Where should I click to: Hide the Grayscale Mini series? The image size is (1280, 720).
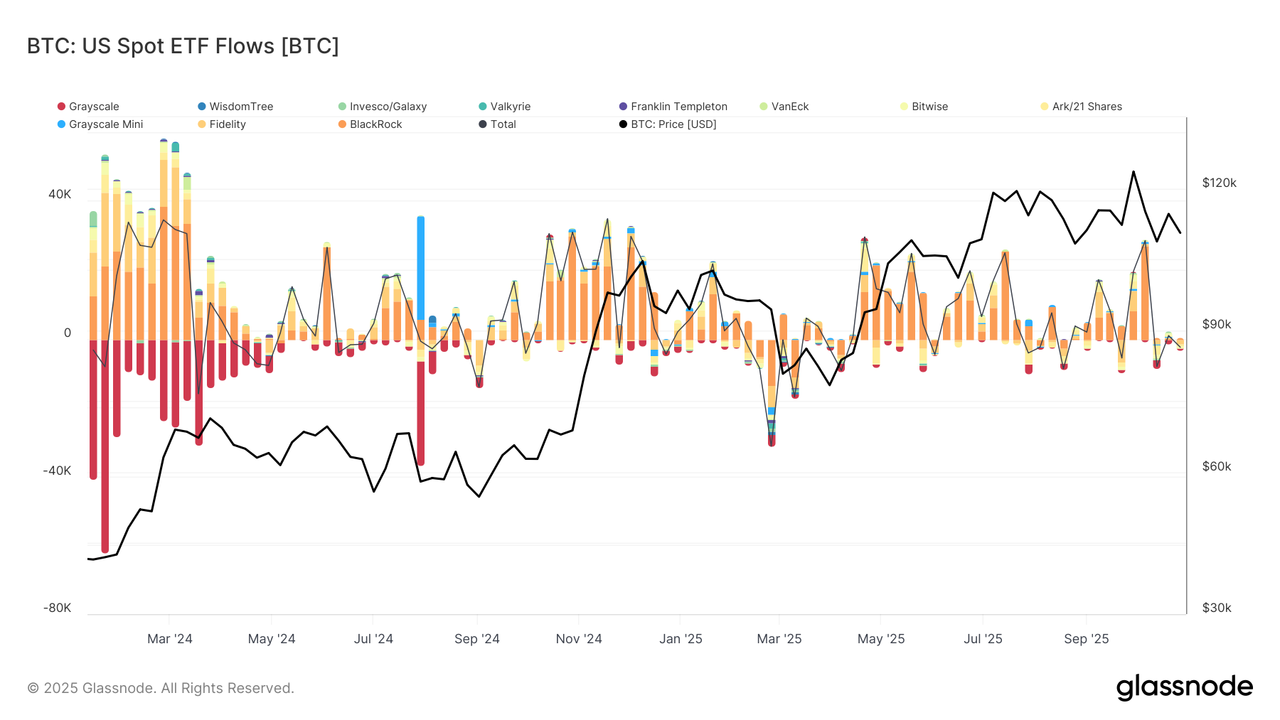pos(61,124)
